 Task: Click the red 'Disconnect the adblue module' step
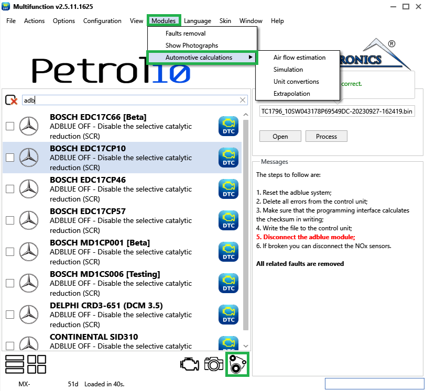[305, 237]
